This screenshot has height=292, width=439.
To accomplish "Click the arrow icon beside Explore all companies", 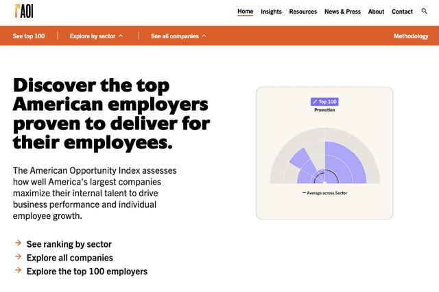I will click(19, 256).
